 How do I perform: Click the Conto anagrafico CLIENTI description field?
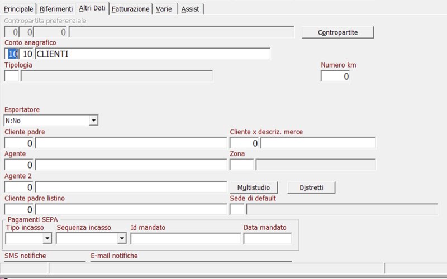click(152, 54)
